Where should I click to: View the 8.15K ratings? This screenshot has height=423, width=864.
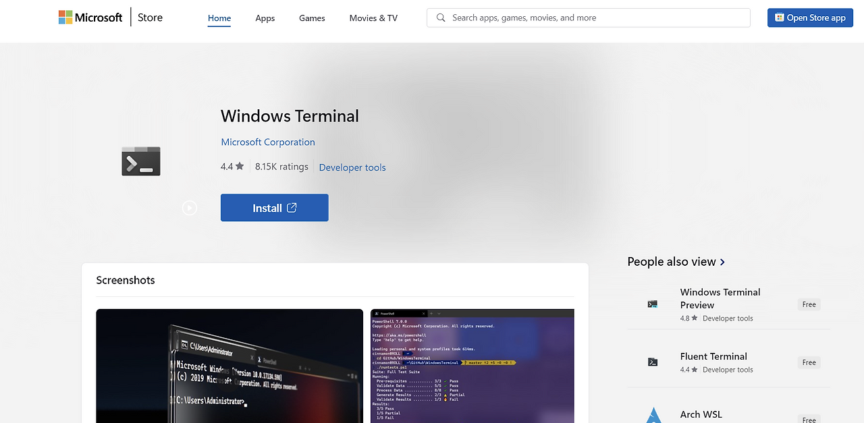(281, 166)
